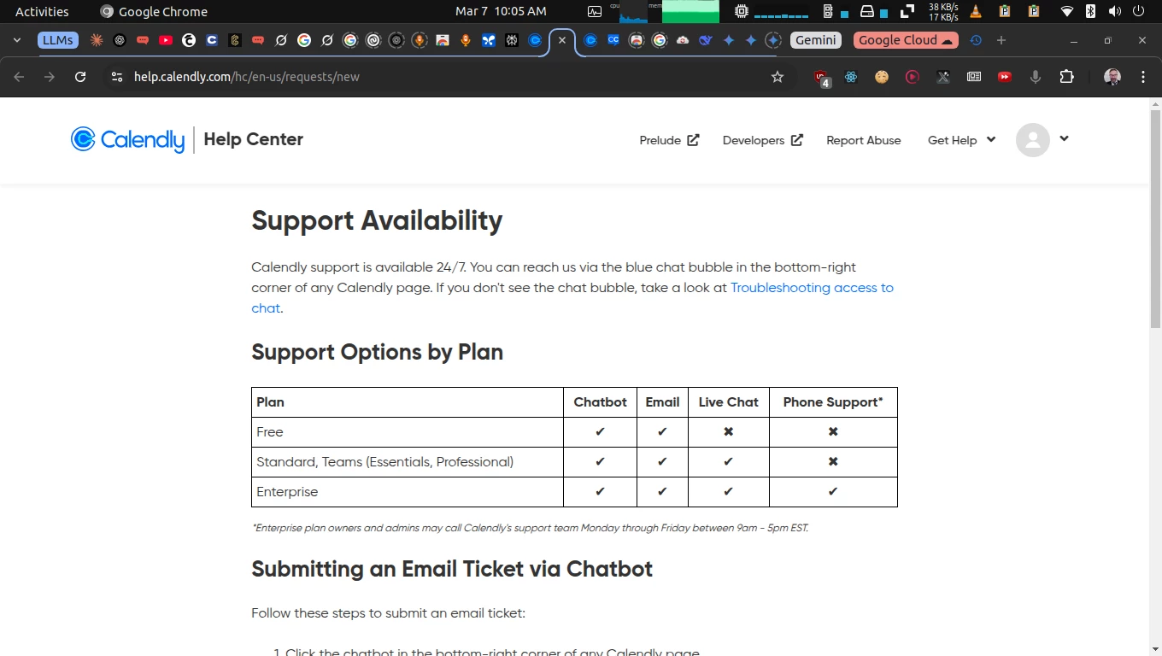Open Chrome's three-dot menu
This screenshot has width=1162, height=656.
[x=1143, y=77]
